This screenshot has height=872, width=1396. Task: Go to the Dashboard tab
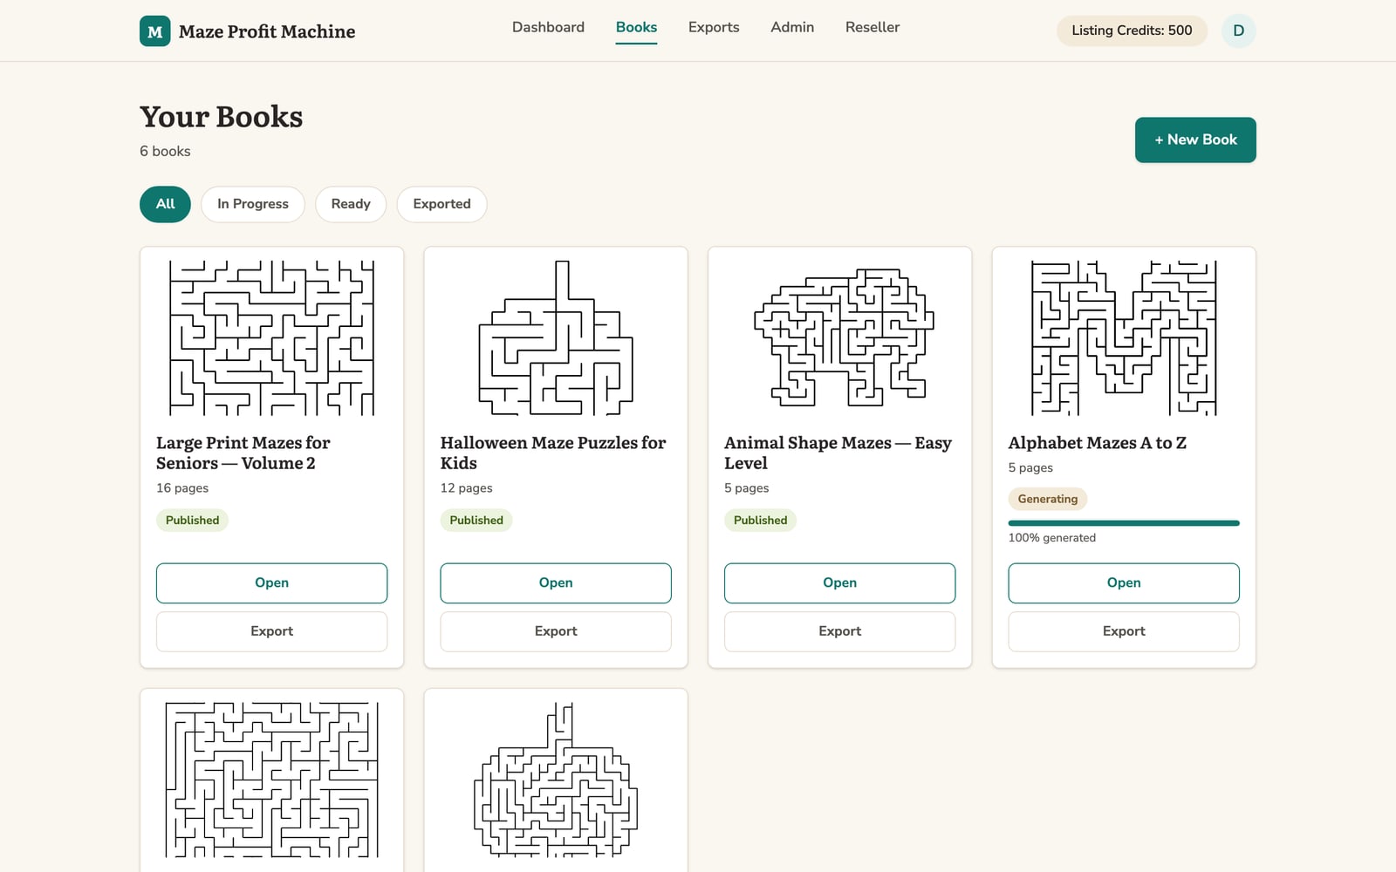548,27
